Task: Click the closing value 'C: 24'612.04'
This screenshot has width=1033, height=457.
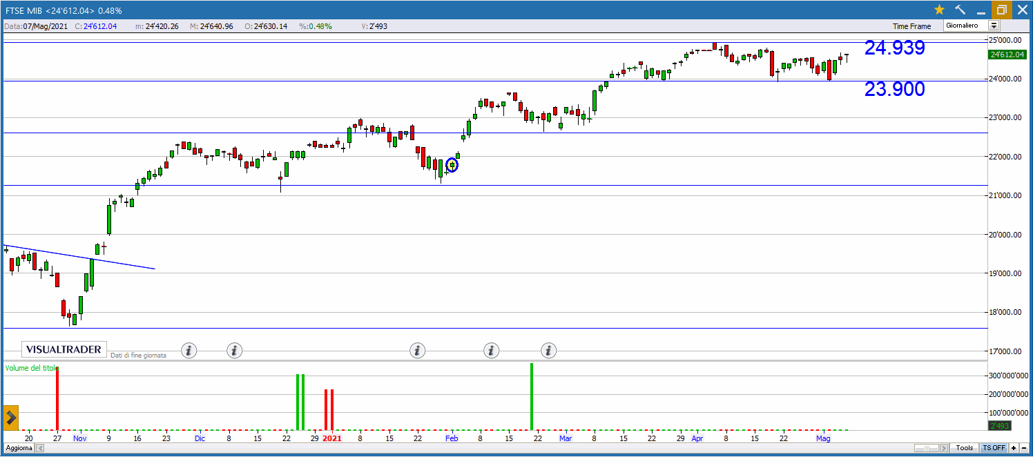Action: (96, 26)
